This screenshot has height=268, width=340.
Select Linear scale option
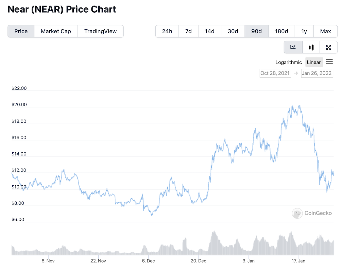(x=313, y=62)
